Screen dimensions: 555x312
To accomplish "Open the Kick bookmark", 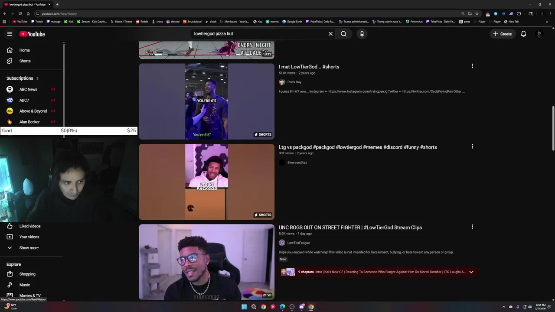I will point(69,22).
